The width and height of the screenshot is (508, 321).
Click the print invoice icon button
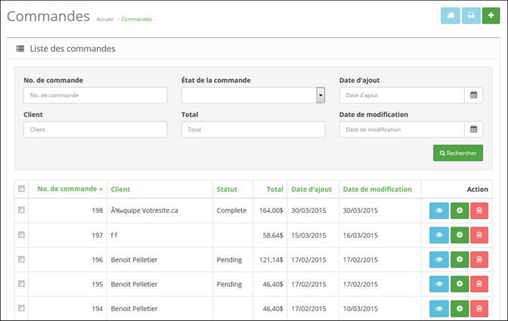(x=471, y=16)
